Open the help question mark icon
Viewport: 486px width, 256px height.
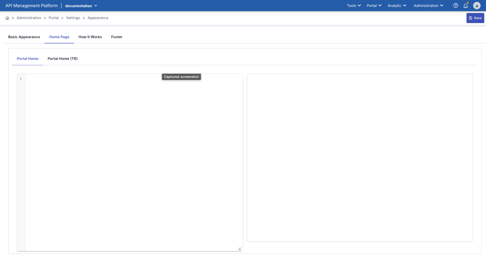[x=456, y=6]
